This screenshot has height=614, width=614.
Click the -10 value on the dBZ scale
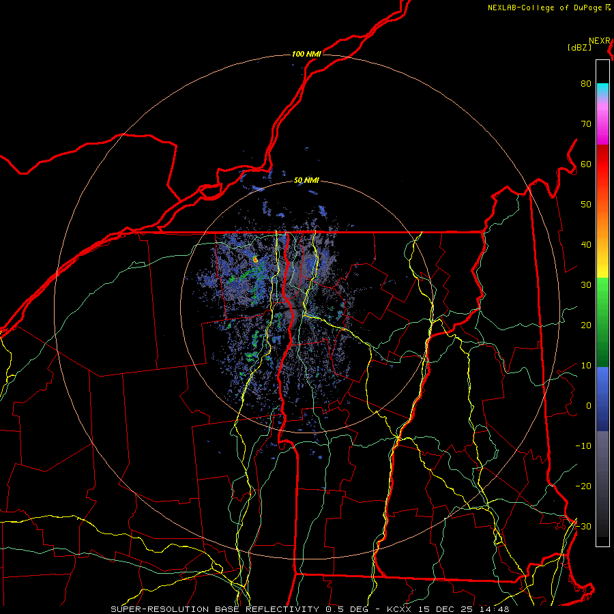coord(583,446)
